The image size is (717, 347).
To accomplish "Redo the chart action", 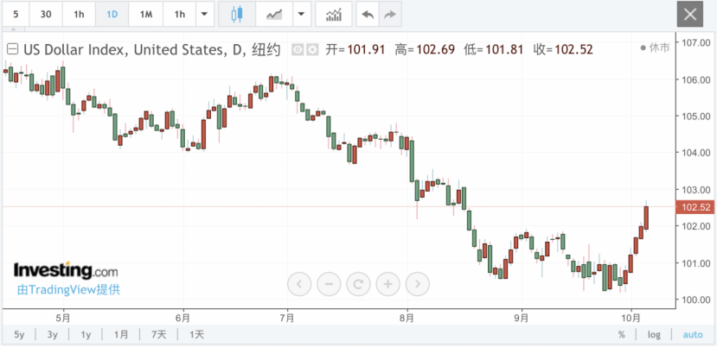I will pos(390,15).
